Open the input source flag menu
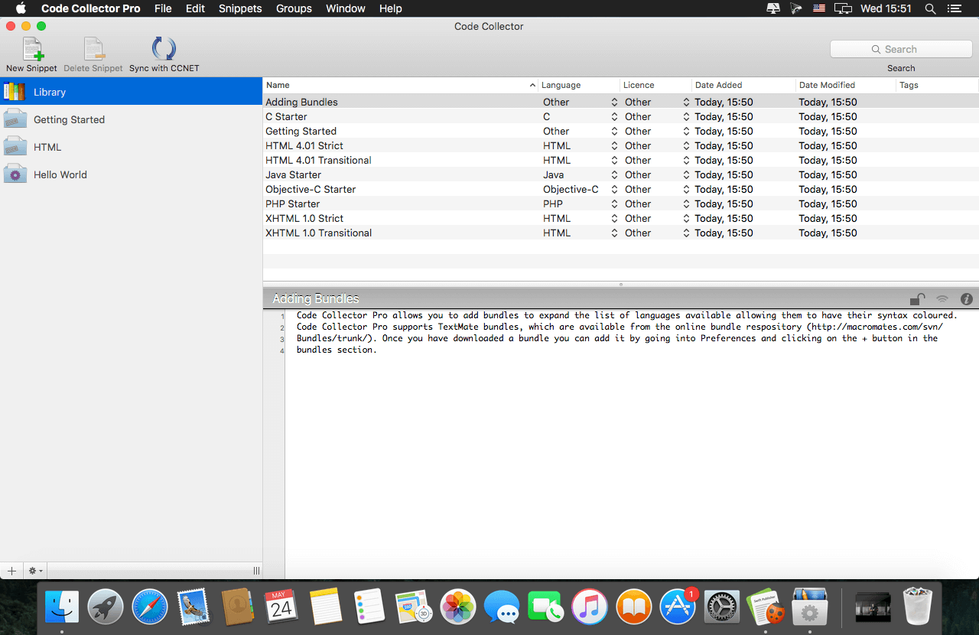This screenshot has width=979, height=635. pyautogui.click(x=820, y=8)
